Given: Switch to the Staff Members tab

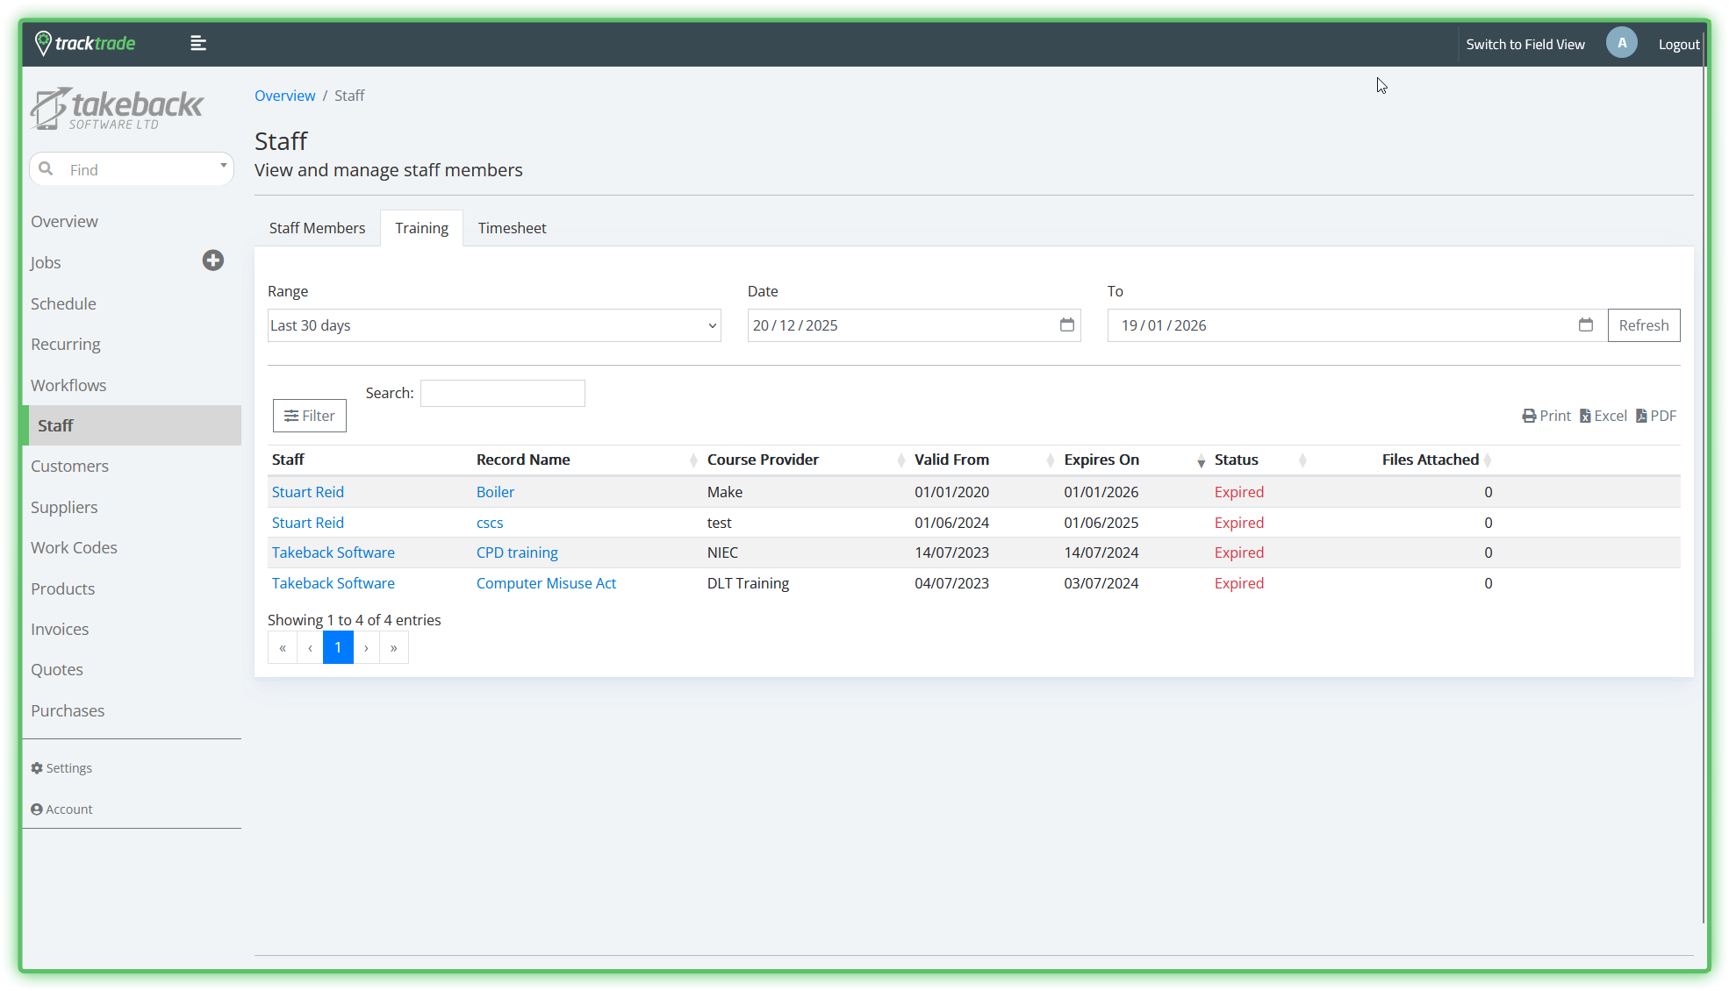Looking at the screenshot, I should [317, 228].
